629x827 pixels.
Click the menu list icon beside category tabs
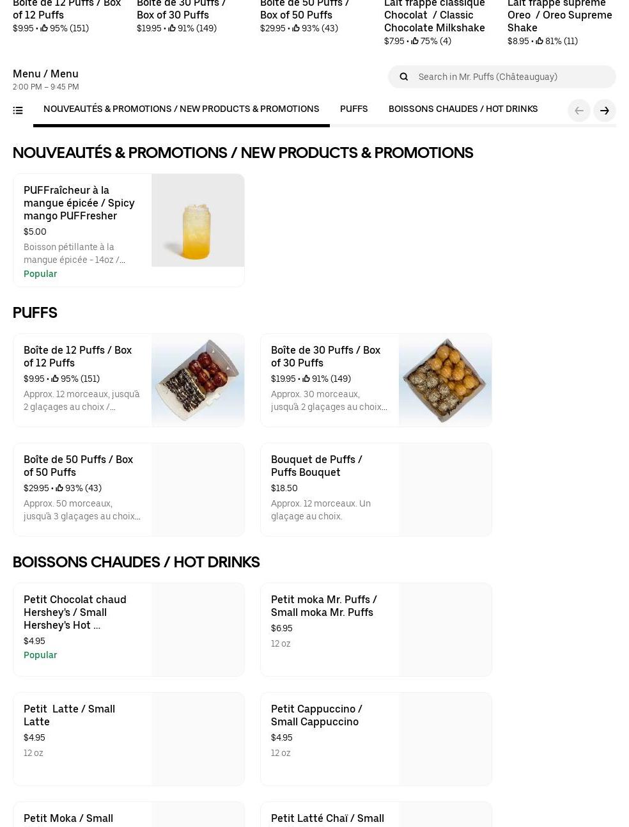pyautogui.click(x=18, y=111)
